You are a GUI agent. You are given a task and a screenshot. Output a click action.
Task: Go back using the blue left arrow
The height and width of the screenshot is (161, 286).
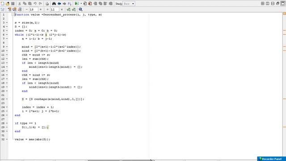pos(59,4)
